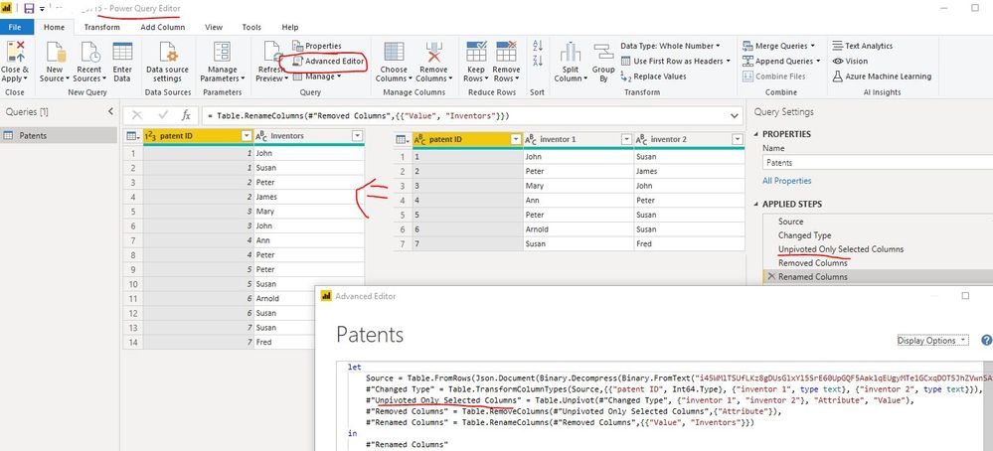The height and width of the screenshot is (451, 993).
Task: Open the inventor 2 column filter dropdown
Action: tap(738, 139)
